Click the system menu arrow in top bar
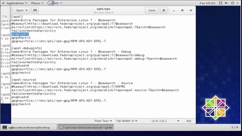The width and height of the screenshot is (242, 136). tap(237, 3)
